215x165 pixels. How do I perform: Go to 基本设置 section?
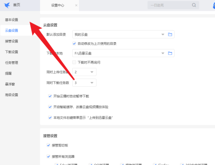pos(12,20)
